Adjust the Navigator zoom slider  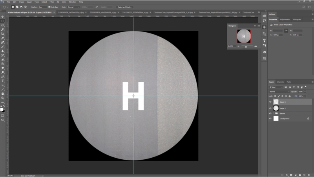pyautogui.click(x=246, y=46)
